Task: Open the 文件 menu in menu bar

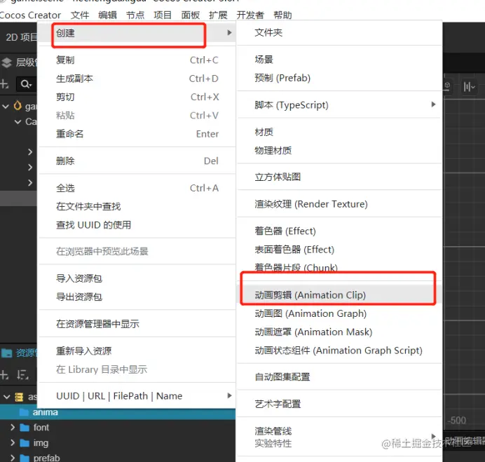Action: point(79,15)
